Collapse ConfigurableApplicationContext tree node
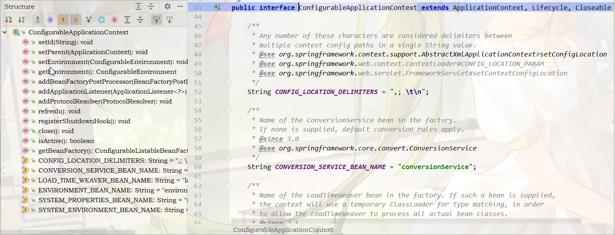615x235 pixels. coord(5,32)
